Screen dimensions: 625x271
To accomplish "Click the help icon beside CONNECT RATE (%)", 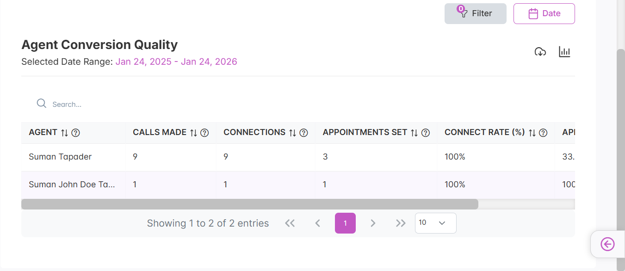I will (543, 133).
